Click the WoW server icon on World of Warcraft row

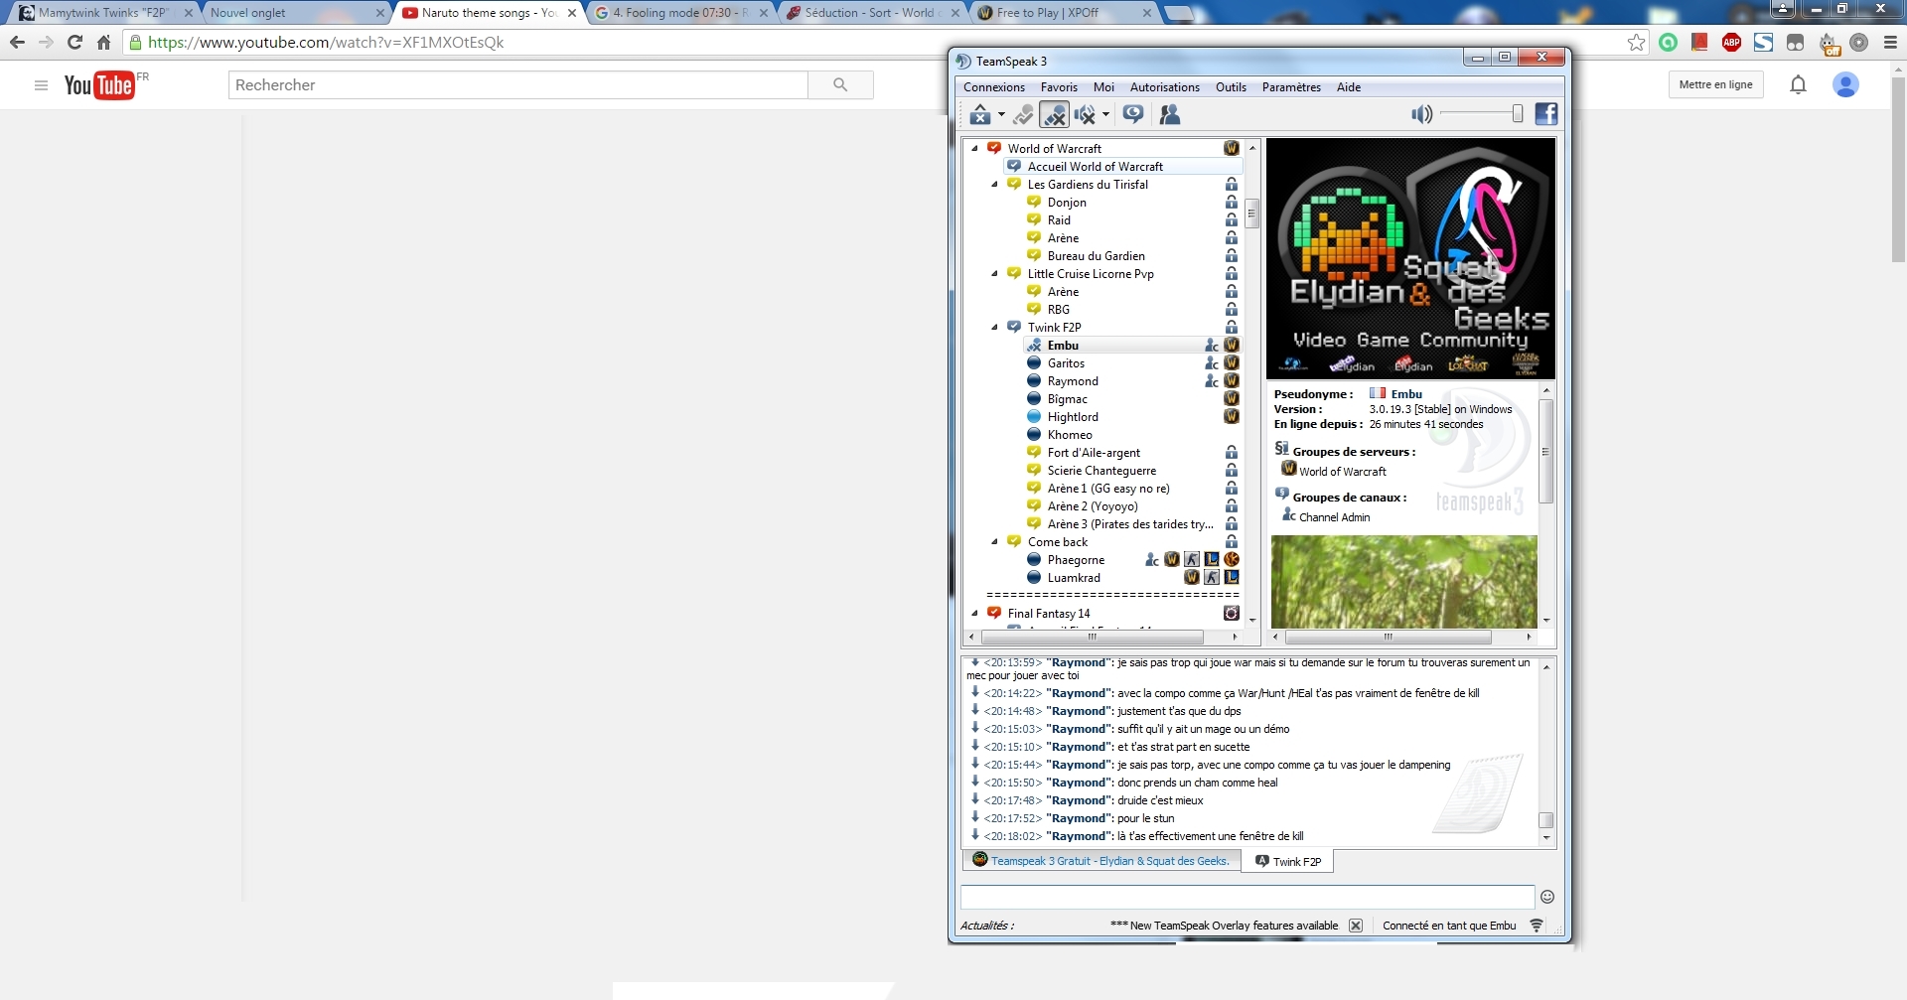coord(1232,148)
